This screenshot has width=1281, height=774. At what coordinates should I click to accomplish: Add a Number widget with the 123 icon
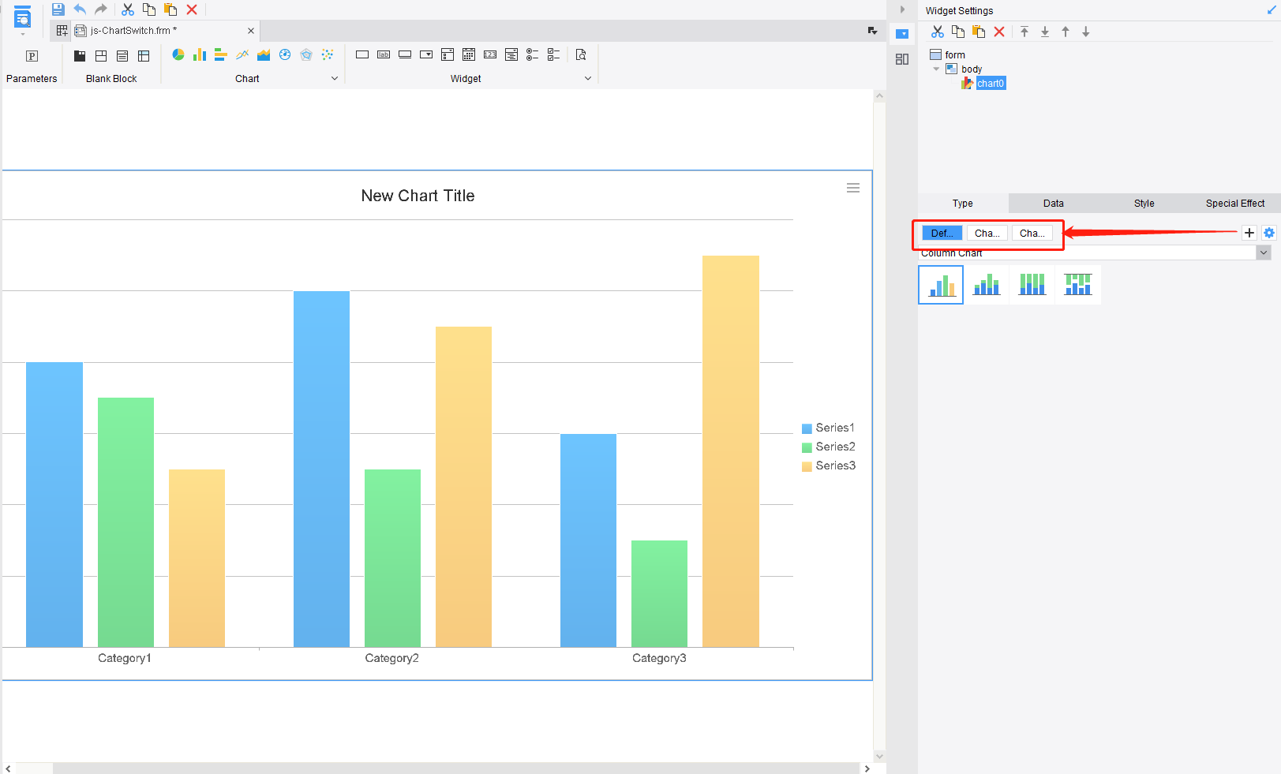tap(490, 54)
